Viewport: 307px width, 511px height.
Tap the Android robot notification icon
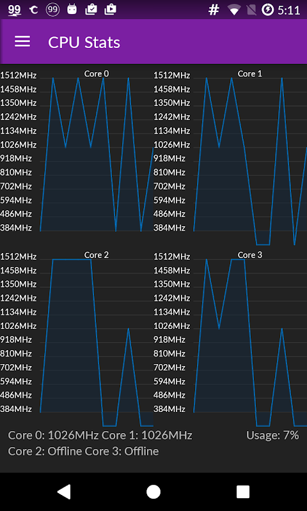(x=72, y=10)
